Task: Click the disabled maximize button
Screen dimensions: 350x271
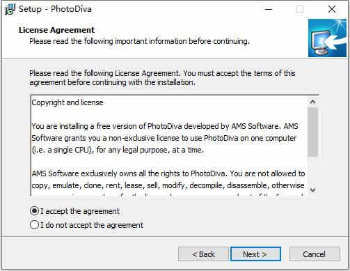Action: tap(300, 9)
